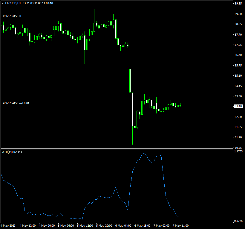The width and height of the screenshot is (245, 229).
Task: Click the 89.00 price scale label
Action: point(238,14)
